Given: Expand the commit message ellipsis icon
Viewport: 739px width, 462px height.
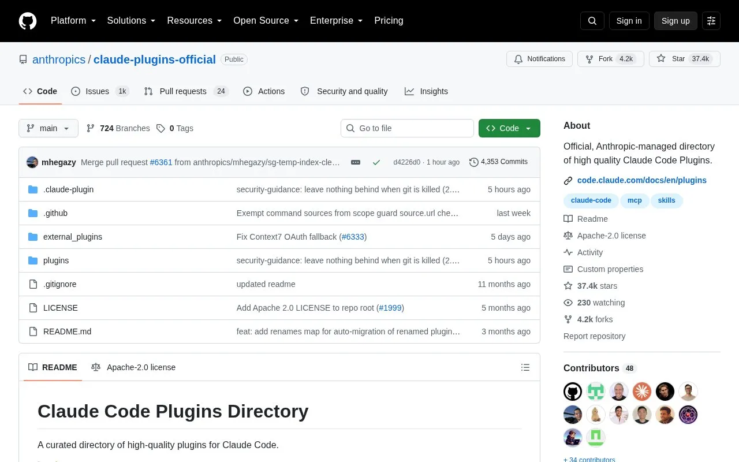Looking at the screenshot, I should pos(356,162).
